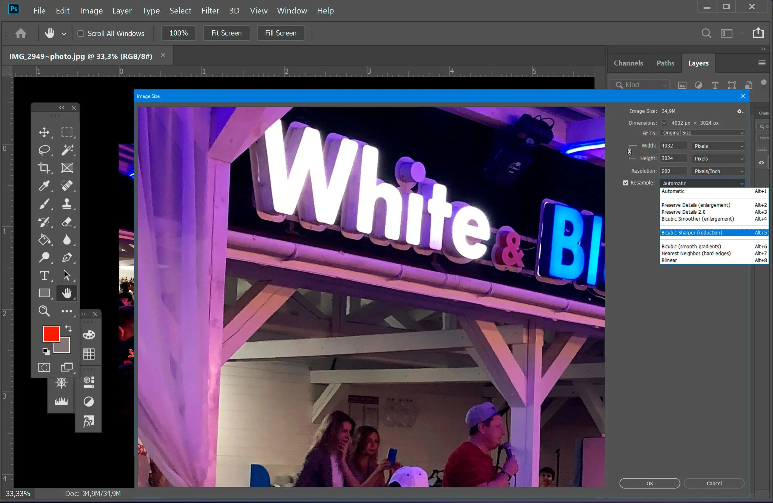Change Width units pixels dropdown
Viewport: 773px width, 503px height.
point(718,146)
